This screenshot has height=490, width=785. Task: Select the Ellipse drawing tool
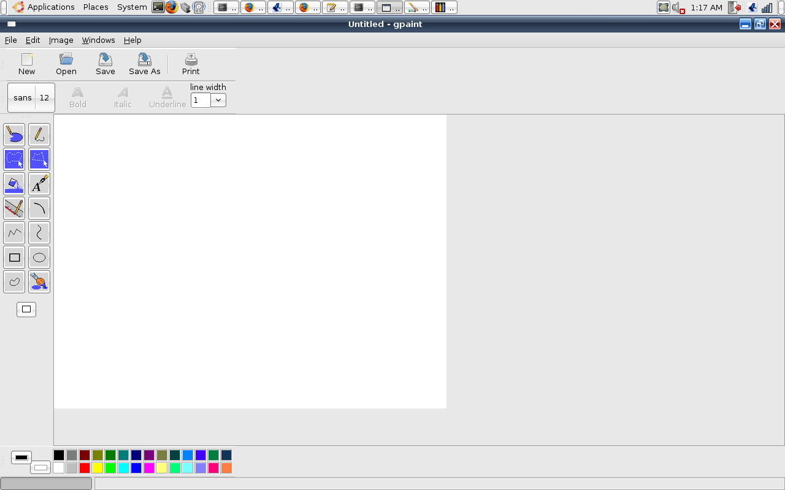[x=39, y=257]
